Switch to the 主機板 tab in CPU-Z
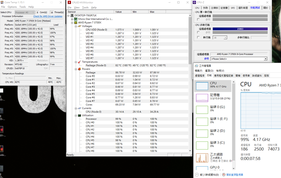 [x=215, y=8]
